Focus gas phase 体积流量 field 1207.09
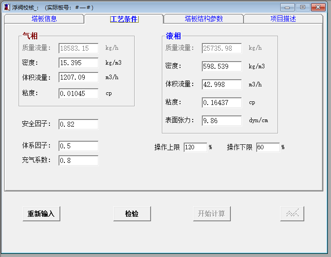 point(78,77)
